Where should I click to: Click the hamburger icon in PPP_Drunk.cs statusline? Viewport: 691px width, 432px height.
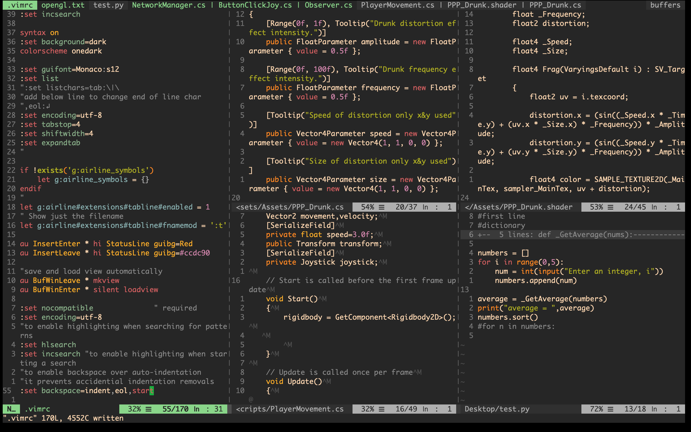[x=381, y=207]
